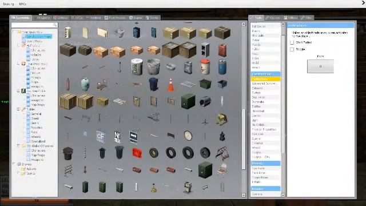This screenshot has width=366, height=206.
Task: Open the Drawing menu
Action: 9,4
